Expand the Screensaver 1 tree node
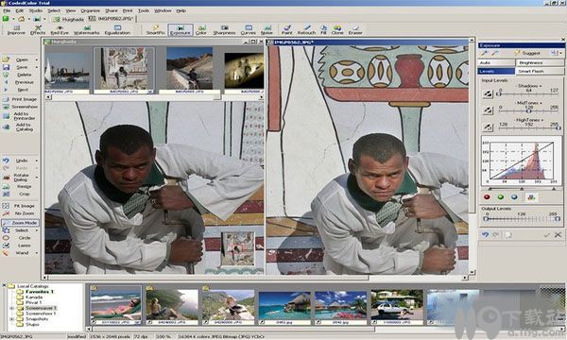The height and width of the screenshot is (340, 567). (x=11, y=308)
